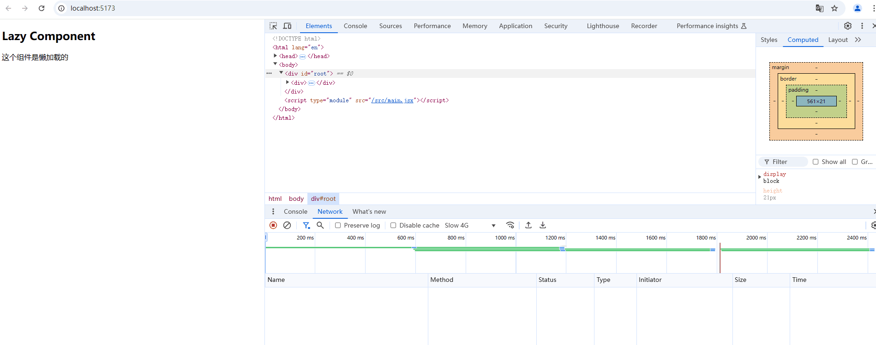The height and width of the screenshot is (345, 876).
Task: Sort network table by Name column
Action: coord(347,280)
